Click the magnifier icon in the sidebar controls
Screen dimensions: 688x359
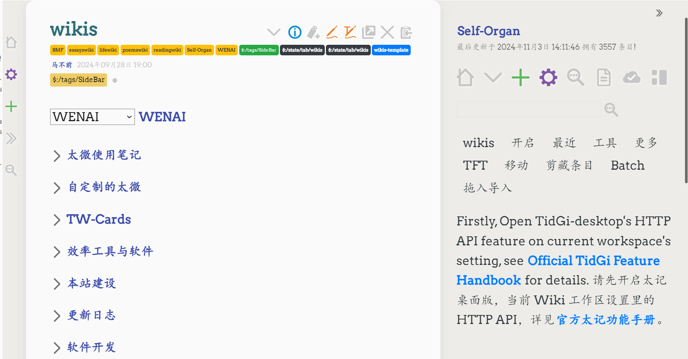[576, 78]
